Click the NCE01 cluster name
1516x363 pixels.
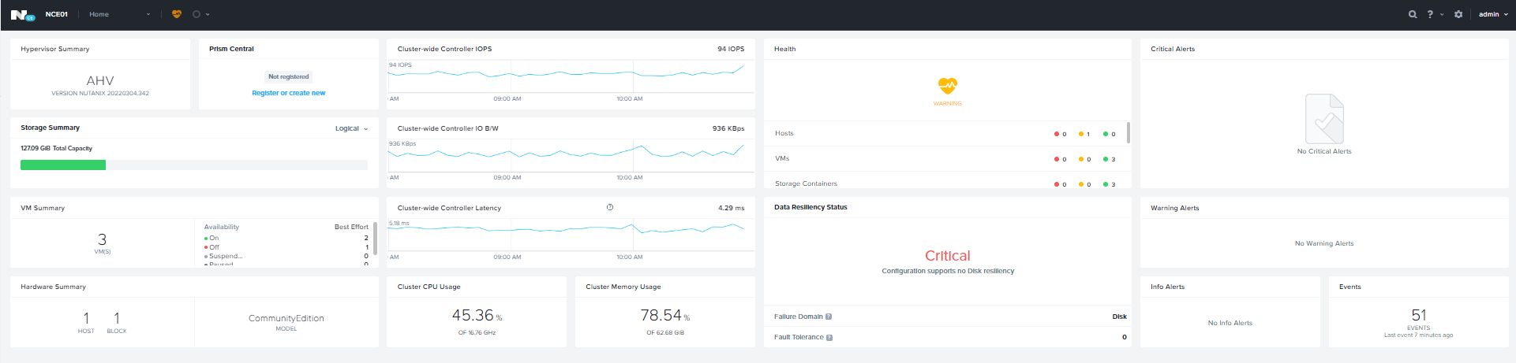(x=56, y=14)
